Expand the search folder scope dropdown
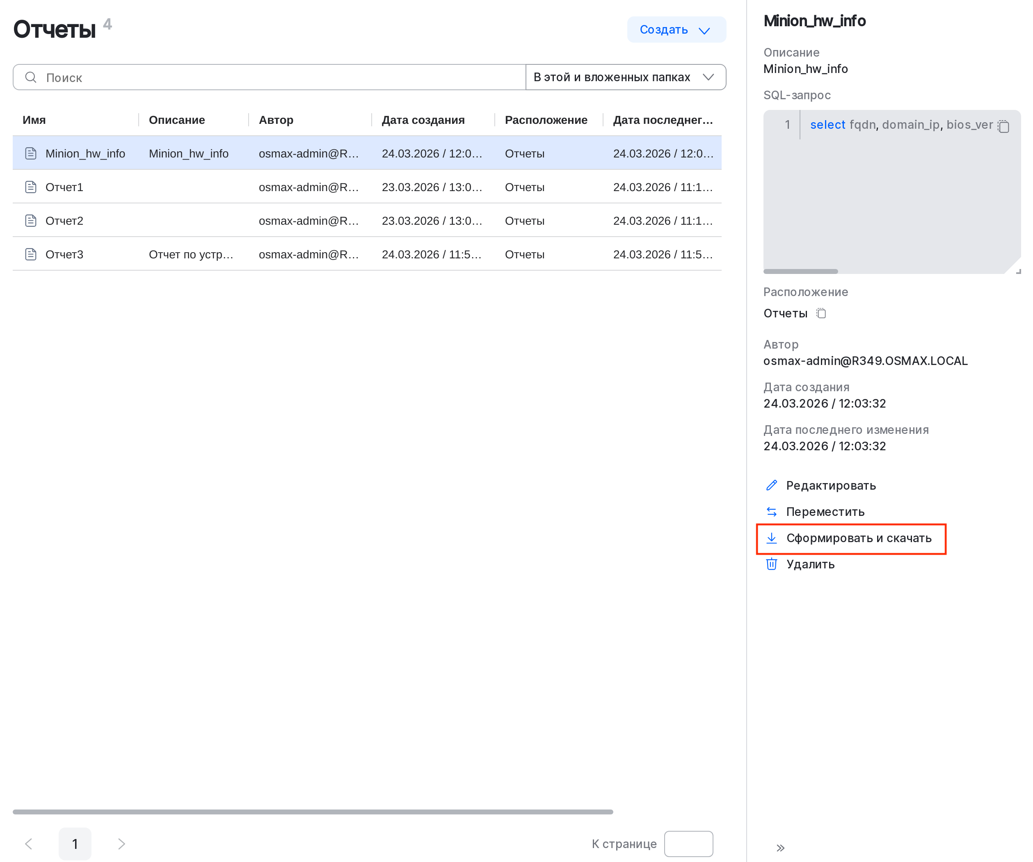Image resolution: width=1033 pixels, height=862 pixels. coord(625,77)
